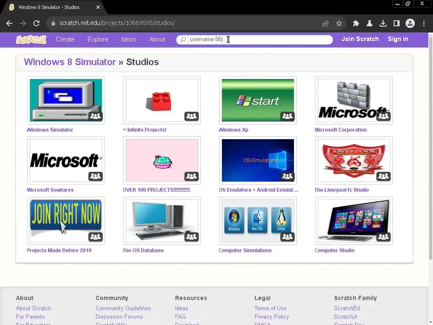Open the About navigation item
This screenshot has width=433, height=325.
point(157,39)
